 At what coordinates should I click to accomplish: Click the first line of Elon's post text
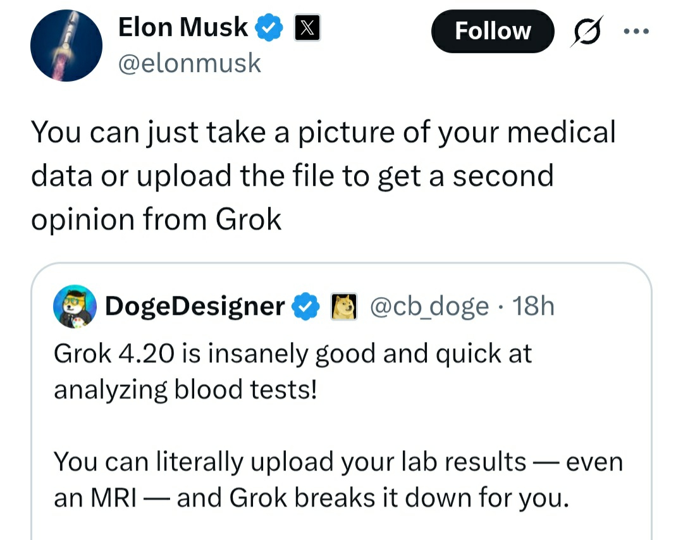coord(323,133)
